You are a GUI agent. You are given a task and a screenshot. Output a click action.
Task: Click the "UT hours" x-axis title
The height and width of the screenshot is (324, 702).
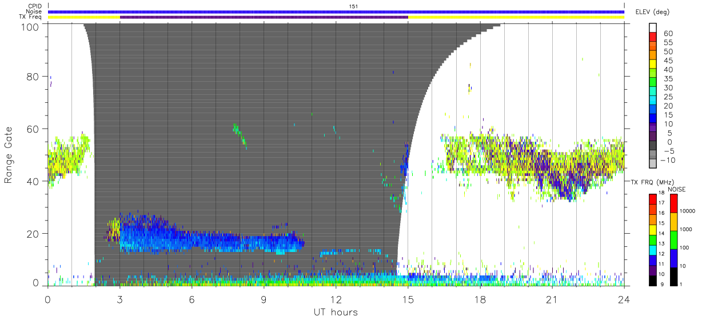tap(336, 313)
